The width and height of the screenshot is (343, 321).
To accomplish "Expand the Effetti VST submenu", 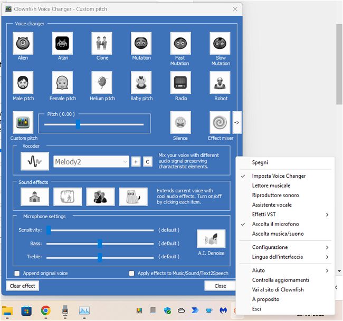I will (x=285, y=215).
